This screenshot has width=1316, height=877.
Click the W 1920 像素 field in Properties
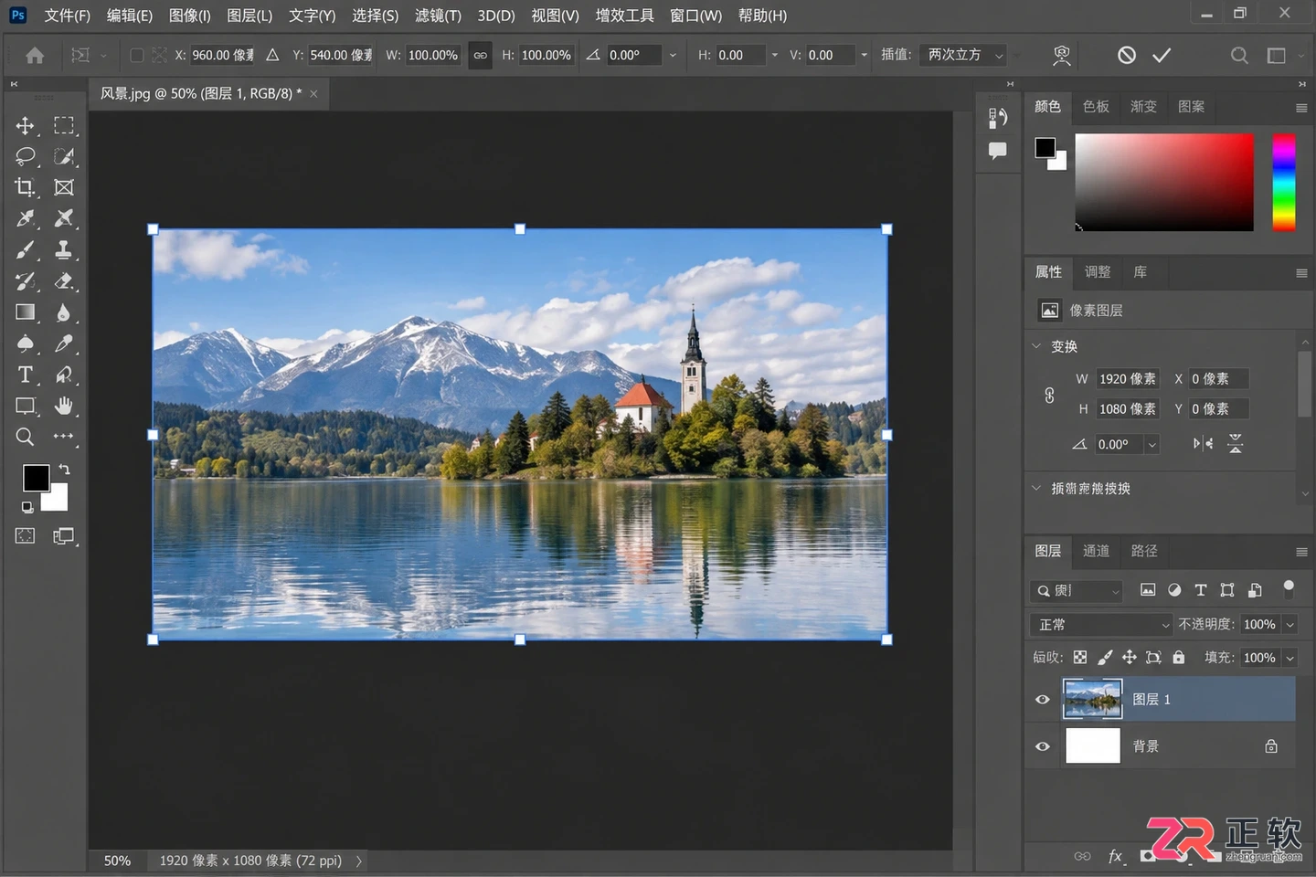tap(1128, 379)
